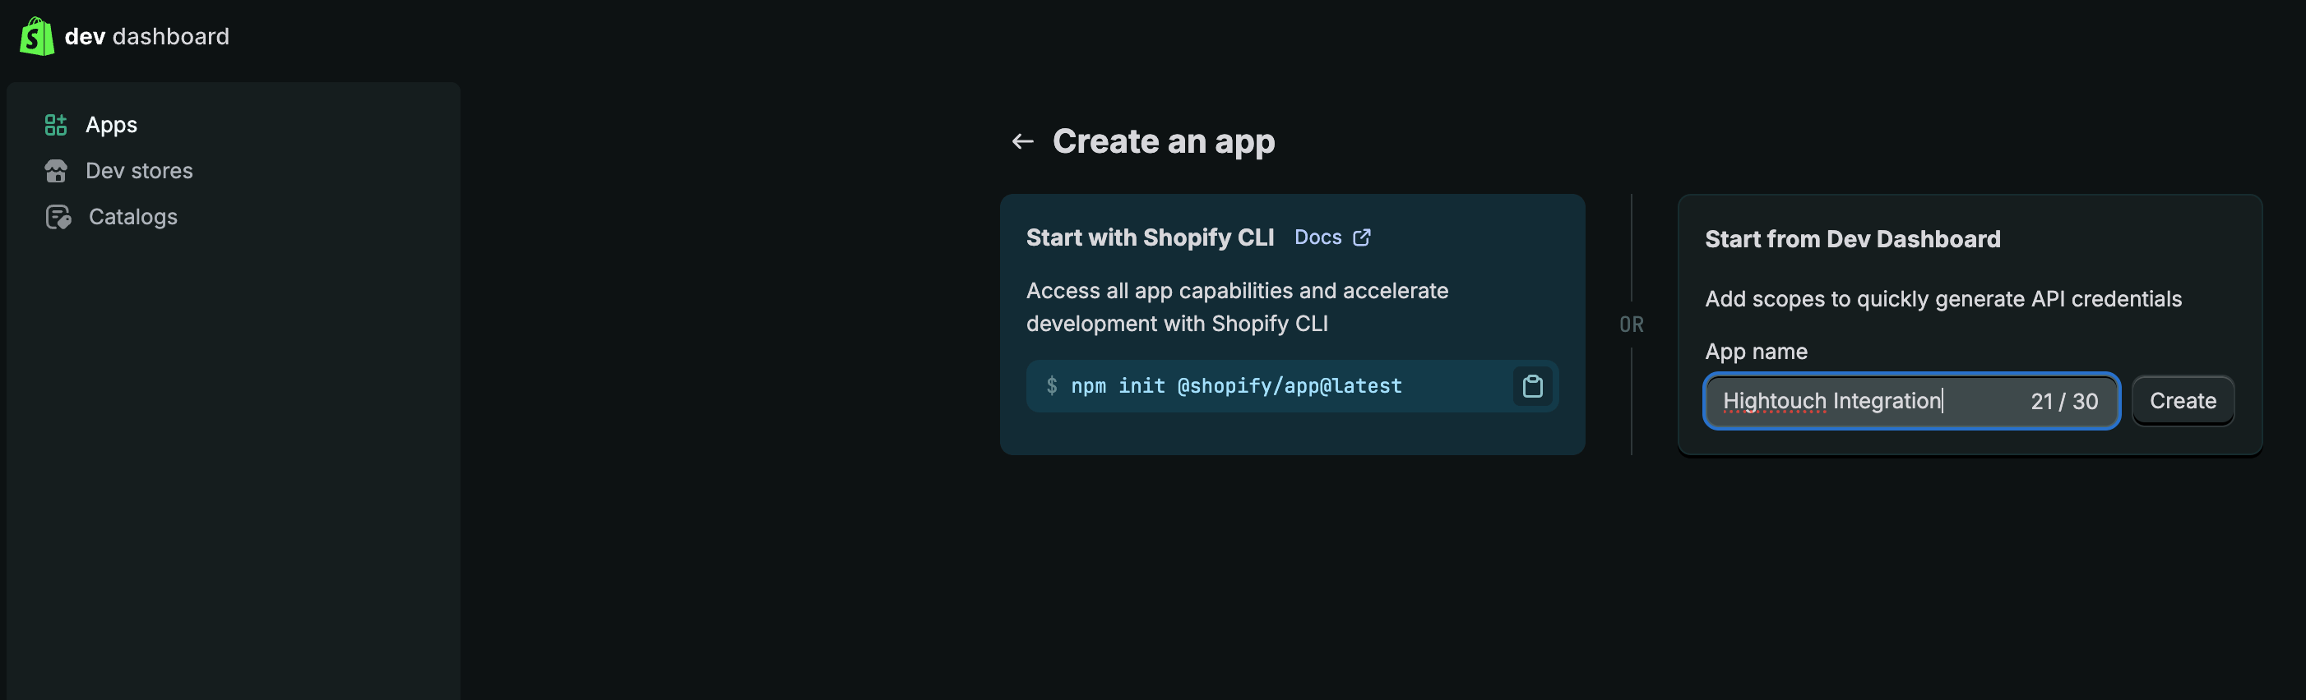This screenshot has height=700, width=2306.
Task: Click the npm init @shopify/app@latest command text
Action: 1236,386
